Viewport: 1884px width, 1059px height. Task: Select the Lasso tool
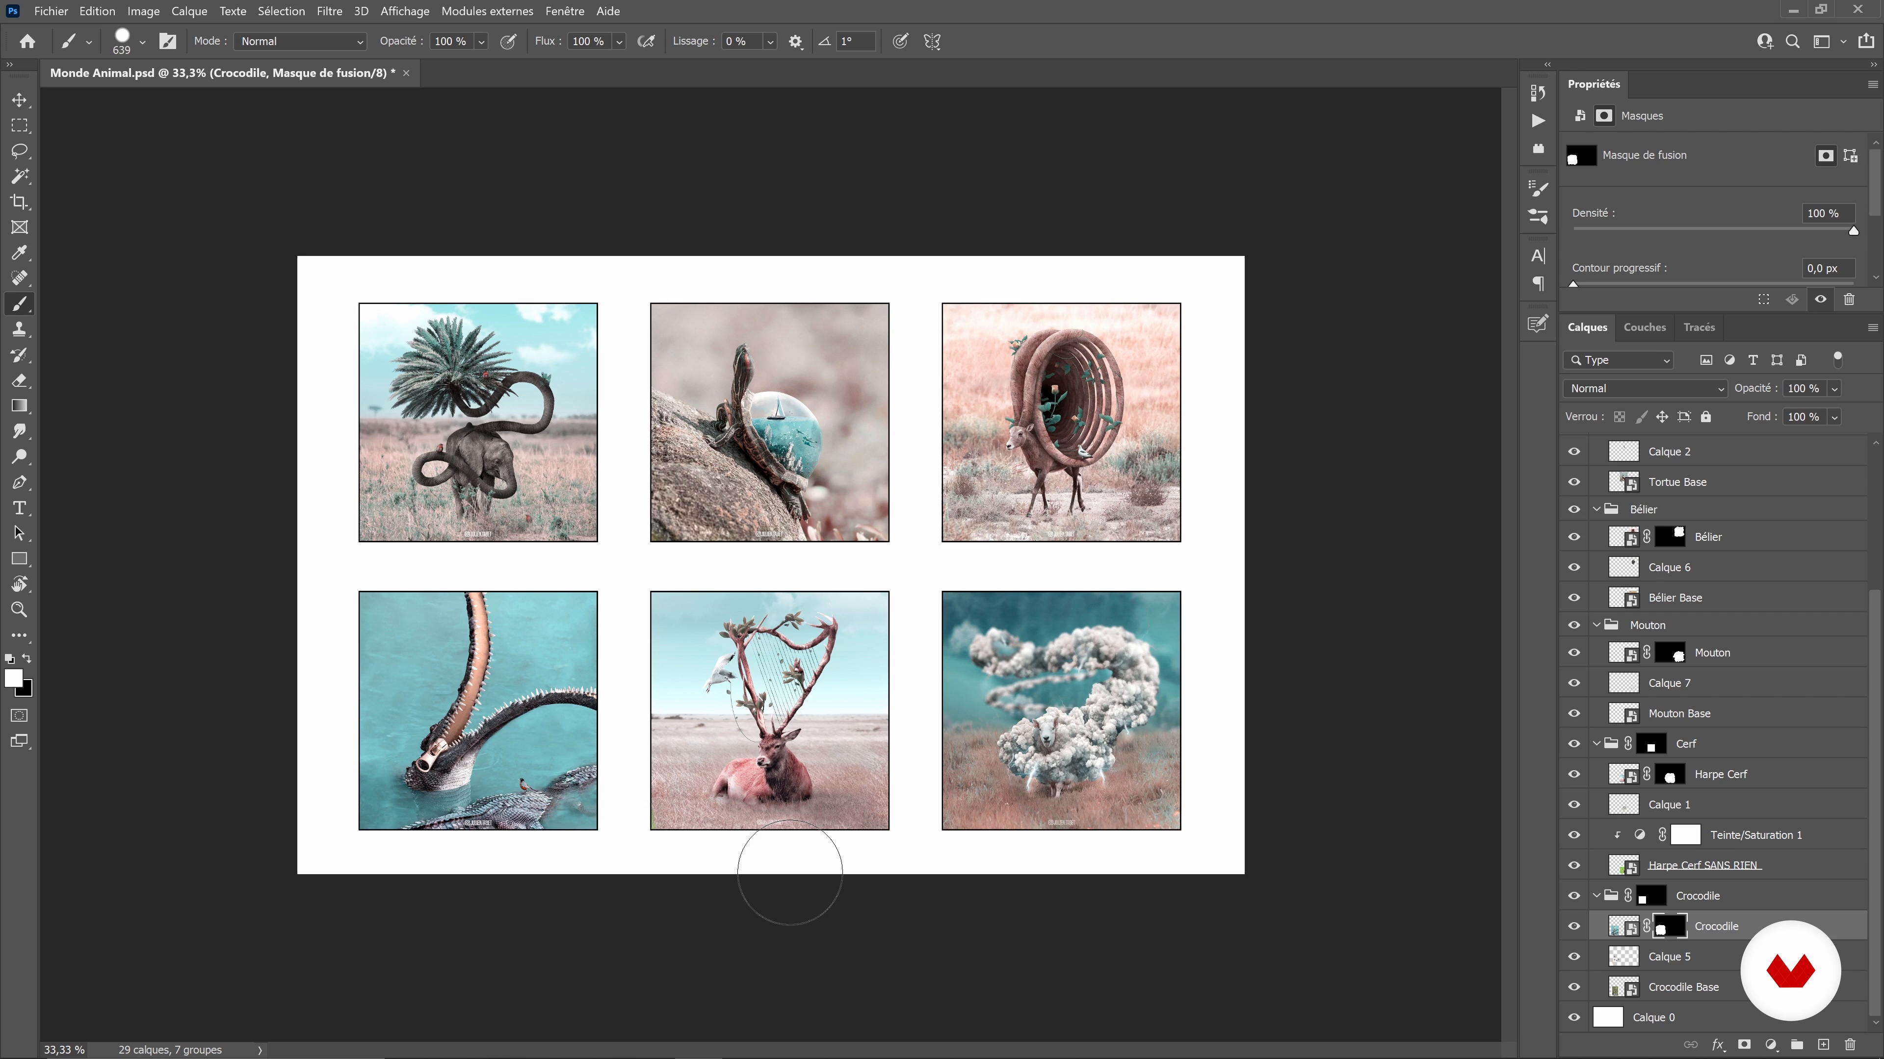pos(20,151)
